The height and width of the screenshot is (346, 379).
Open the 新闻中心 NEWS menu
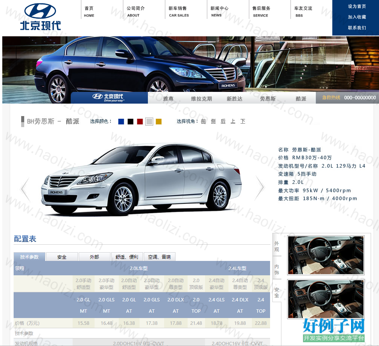[x=219, y=12]
